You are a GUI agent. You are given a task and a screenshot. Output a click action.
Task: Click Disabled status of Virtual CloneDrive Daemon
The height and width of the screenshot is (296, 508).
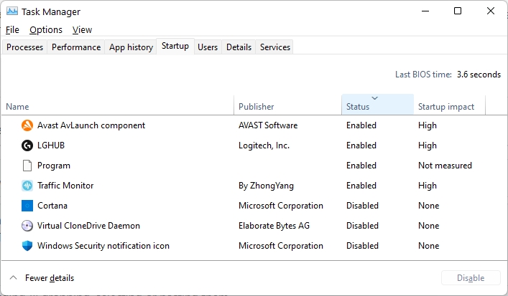(x=362, y=226)
